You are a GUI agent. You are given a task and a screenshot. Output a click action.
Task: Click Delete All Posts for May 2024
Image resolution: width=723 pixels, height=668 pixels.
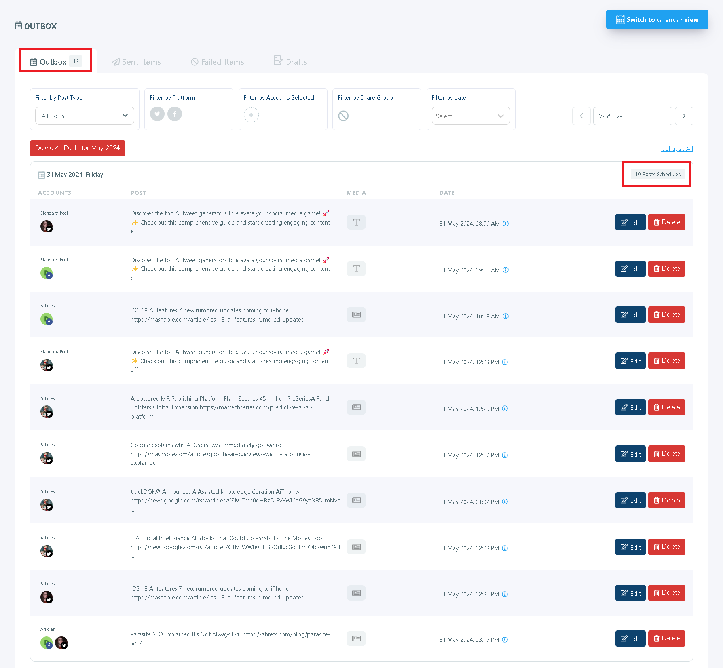click(78, 148)
